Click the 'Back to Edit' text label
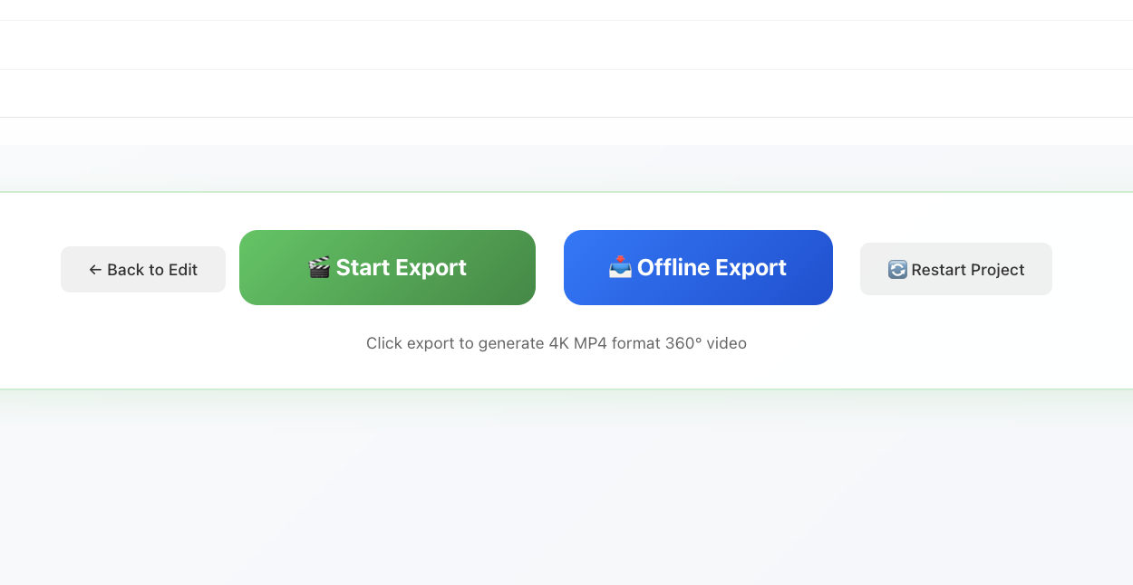Viewport: 1133px width, 585px height. tap(152, 270)
